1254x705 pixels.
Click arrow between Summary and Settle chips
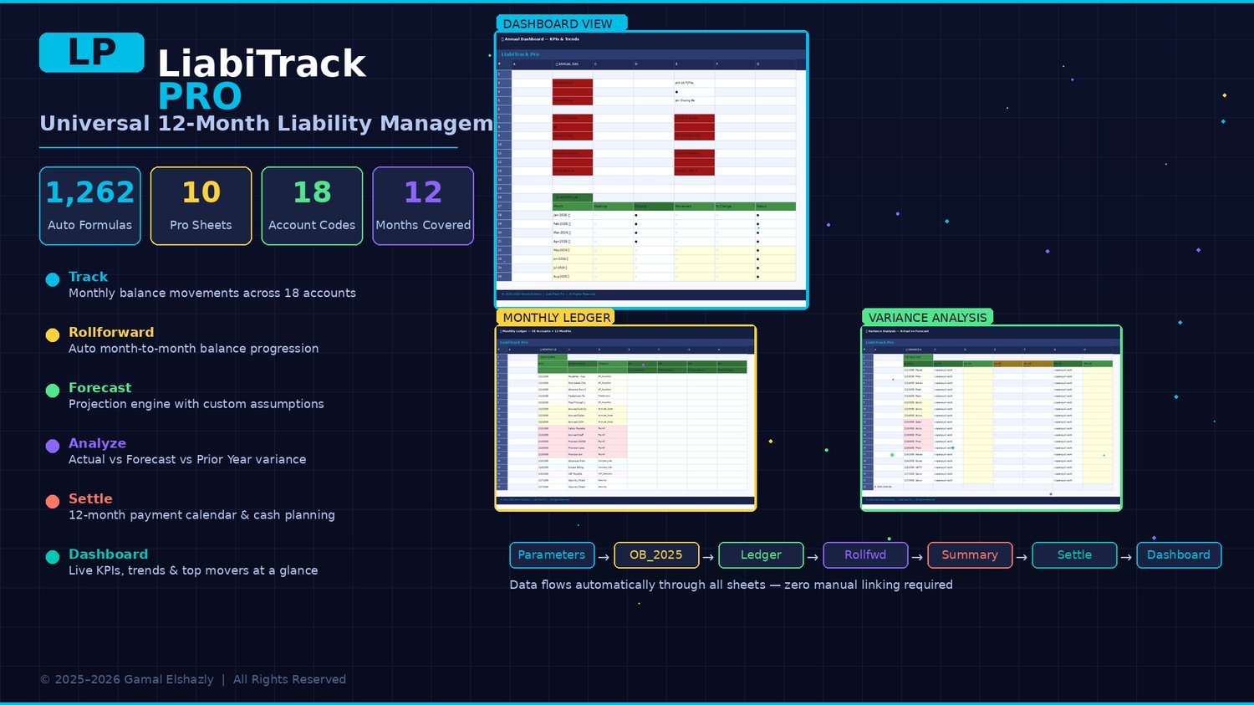[1022, 557]
